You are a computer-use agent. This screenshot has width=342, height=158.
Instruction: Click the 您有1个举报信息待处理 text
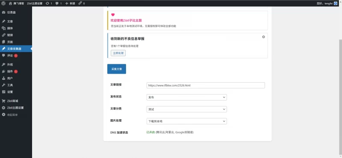(124, 46)
